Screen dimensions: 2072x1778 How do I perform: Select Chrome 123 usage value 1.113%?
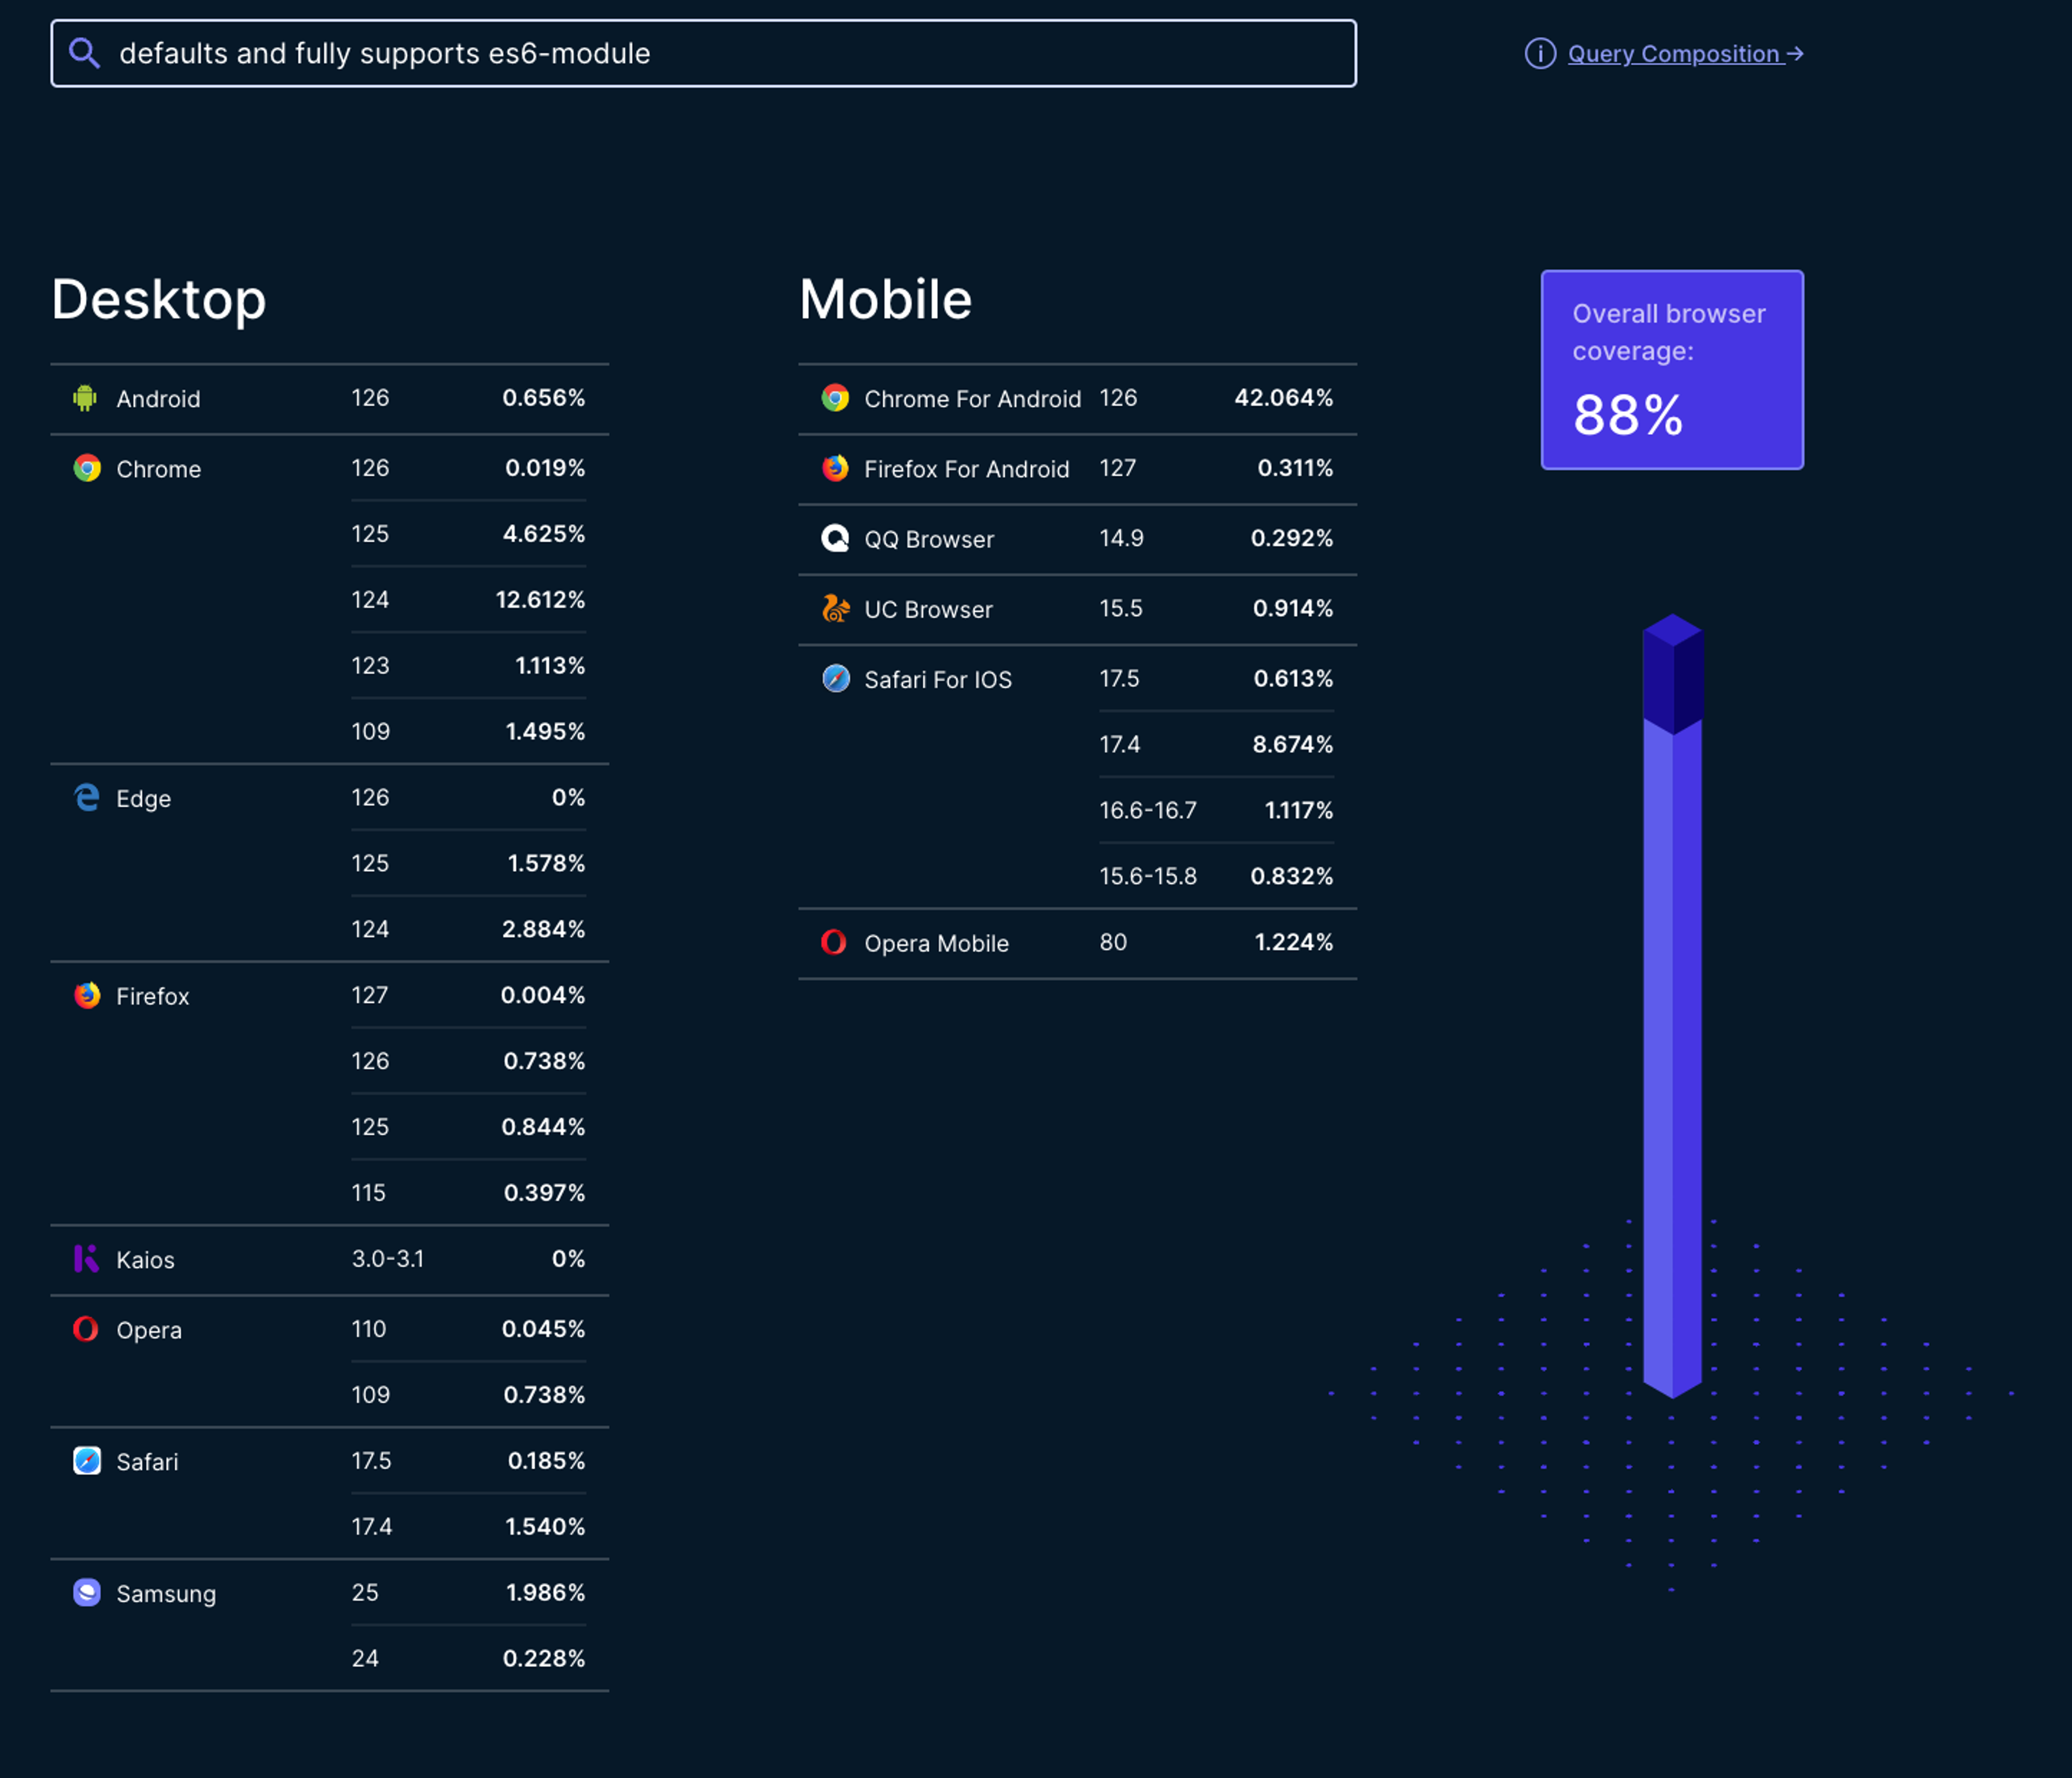pyautogui.click(x=550, y=665)
